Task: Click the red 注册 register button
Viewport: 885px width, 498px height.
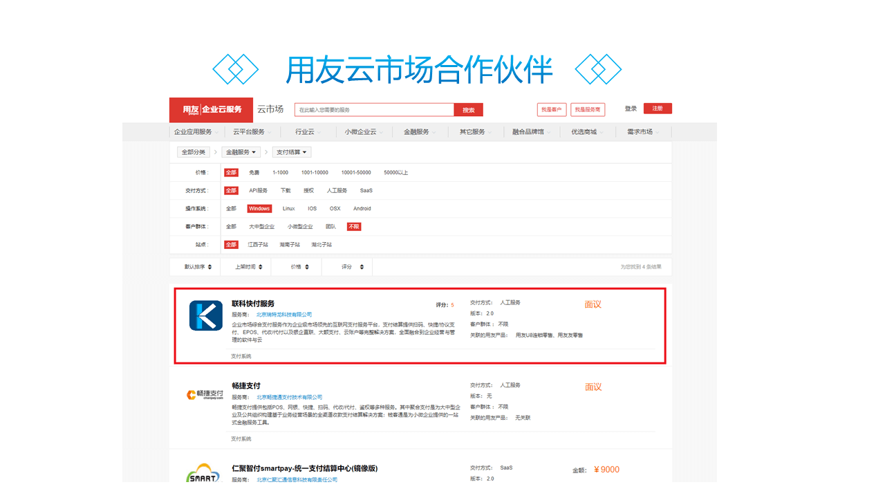Action: click(658, 109)
